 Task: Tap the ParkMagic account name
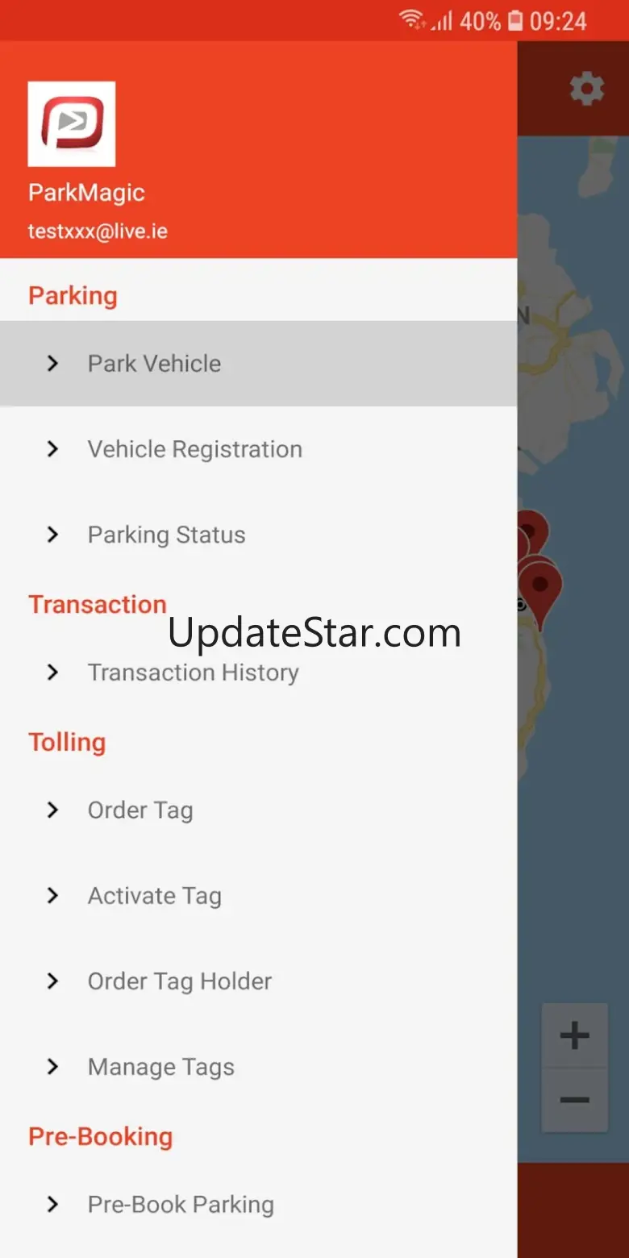pyautogui.click(x=86, y=193)
